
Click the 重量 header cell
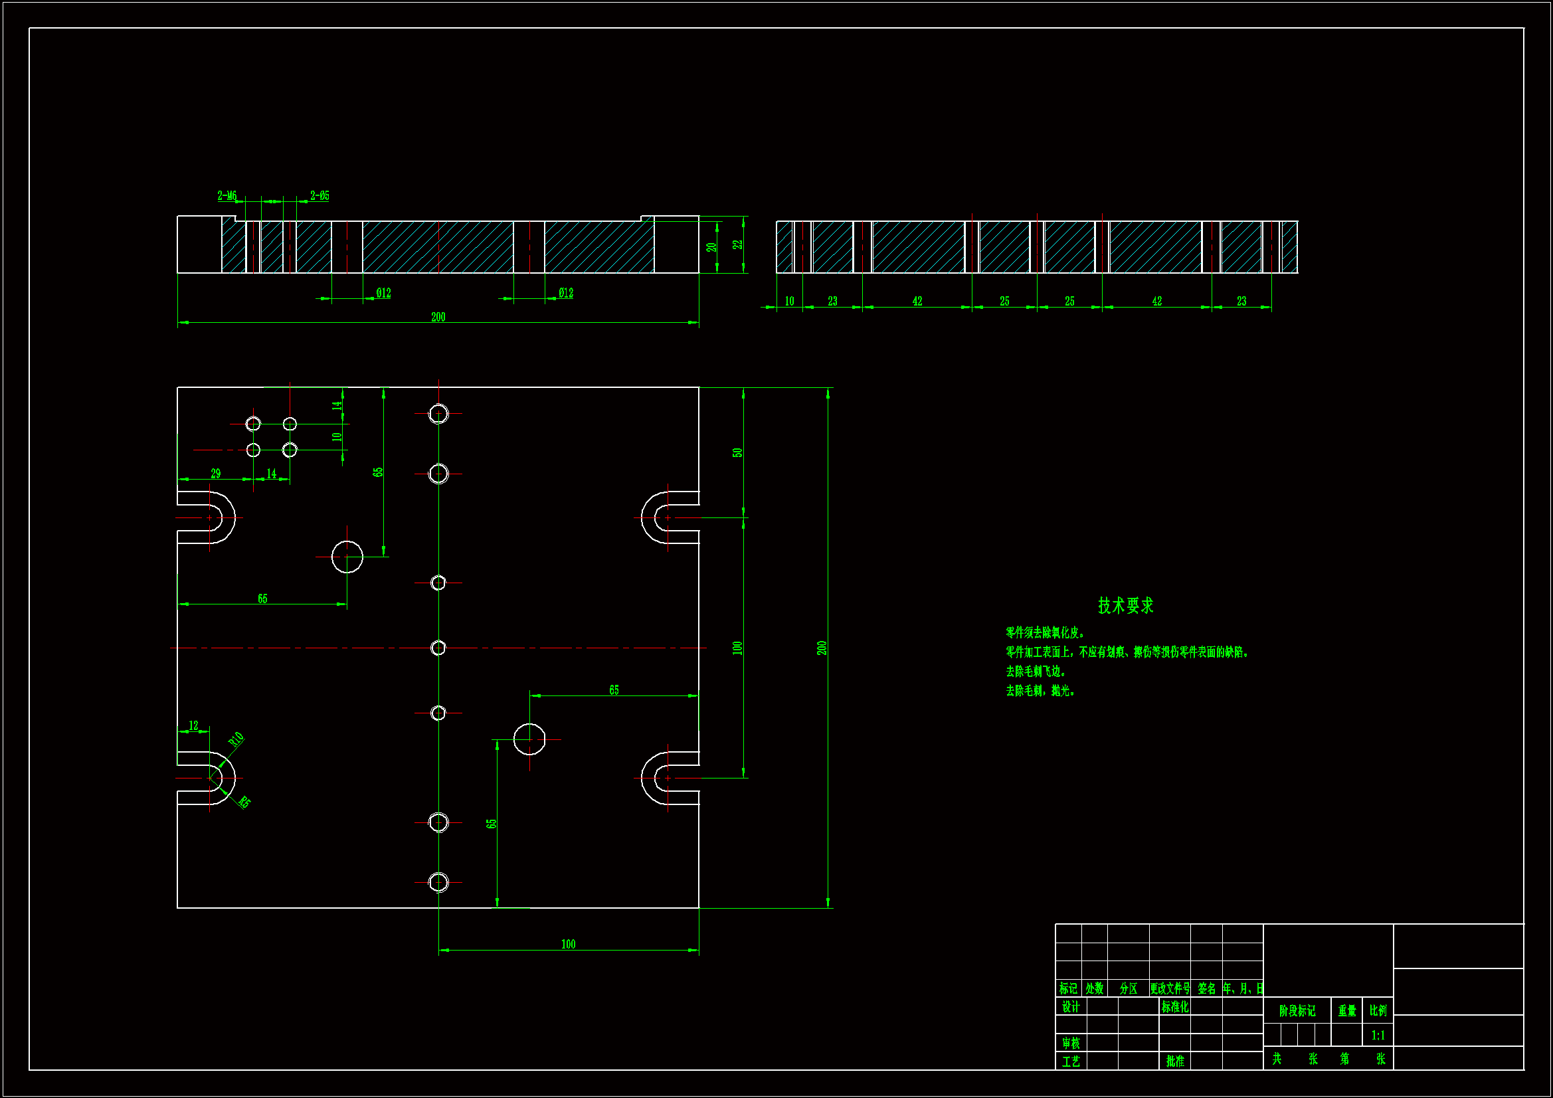(x=1346, y=1011)
